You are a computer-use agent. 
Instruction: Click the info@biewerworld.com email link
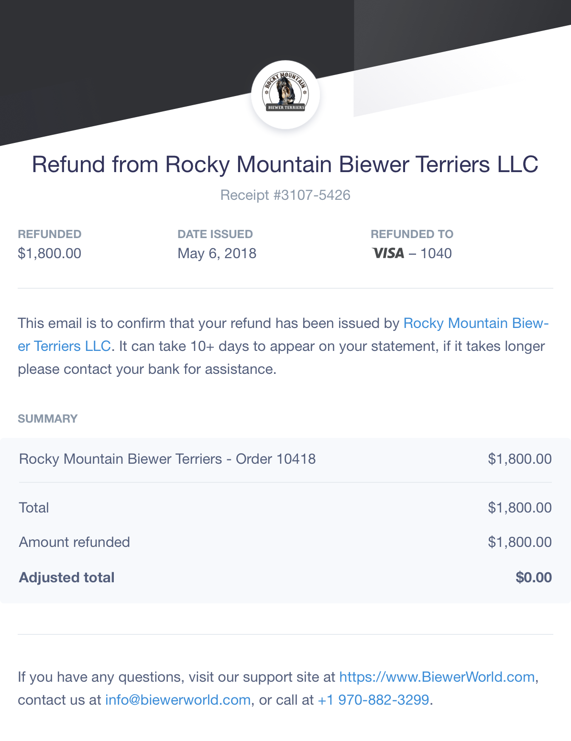click(x=178, y=700)
